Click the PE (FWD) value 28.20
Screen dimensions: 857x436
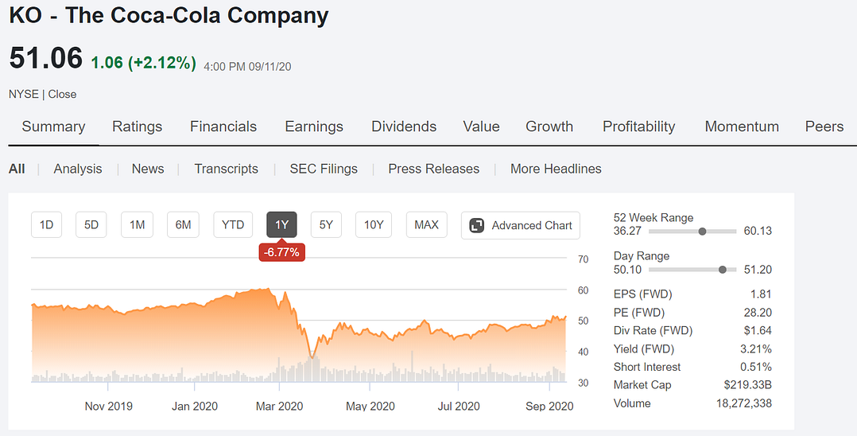[x=758, y=313]
